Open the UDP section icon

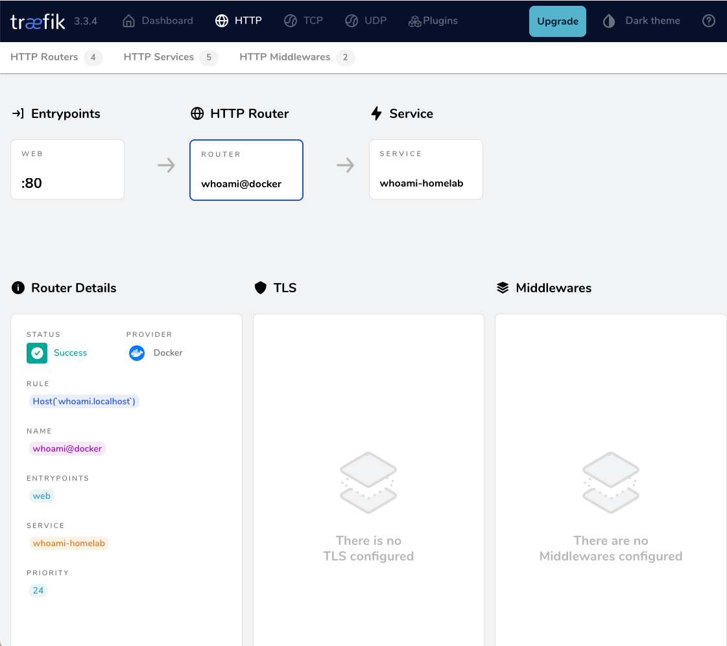(352, 20)
